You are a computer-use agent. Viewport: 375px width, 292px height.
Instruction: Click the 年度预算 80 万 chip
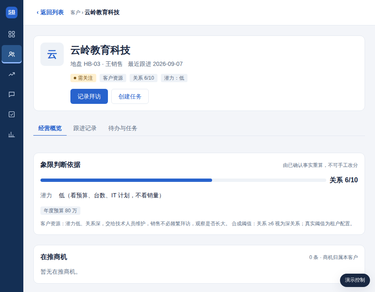[60, 211]
